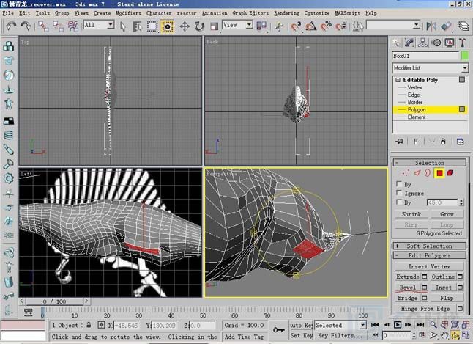Open the Display panel tab icon
The height and width of the screenshot is (344, 473).
click(x=450, y=43)
